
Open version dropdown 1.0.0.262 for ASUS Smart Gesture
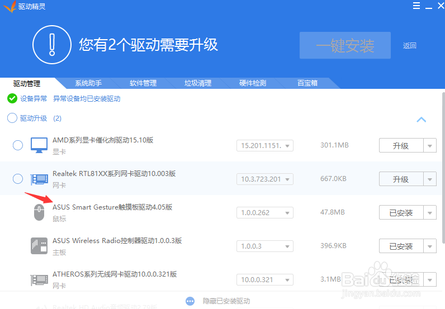click(x=265, y=212)
